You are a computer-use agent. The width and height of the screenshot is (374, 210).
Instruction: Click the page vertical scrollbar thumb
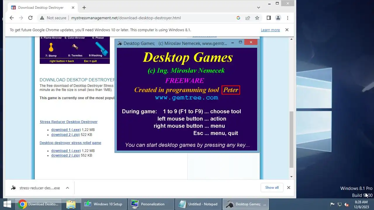(x=291, y=139)
